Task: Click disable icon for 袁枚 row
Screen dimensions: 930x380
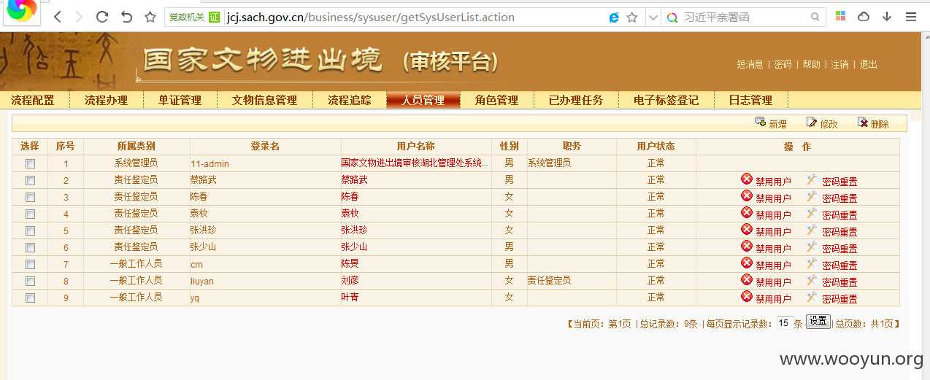Action: pos(747,213)
